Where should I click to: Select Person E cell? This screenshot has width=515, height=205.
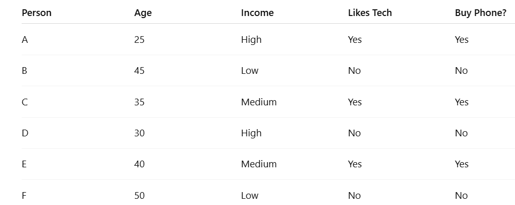pyautogui.click(x=24, y=164)
